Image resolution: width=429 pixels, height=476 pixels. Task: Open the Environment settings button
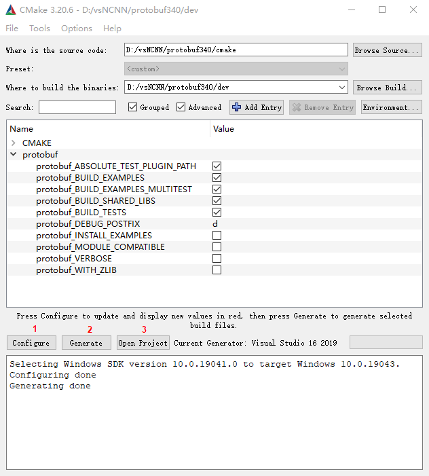392,107
